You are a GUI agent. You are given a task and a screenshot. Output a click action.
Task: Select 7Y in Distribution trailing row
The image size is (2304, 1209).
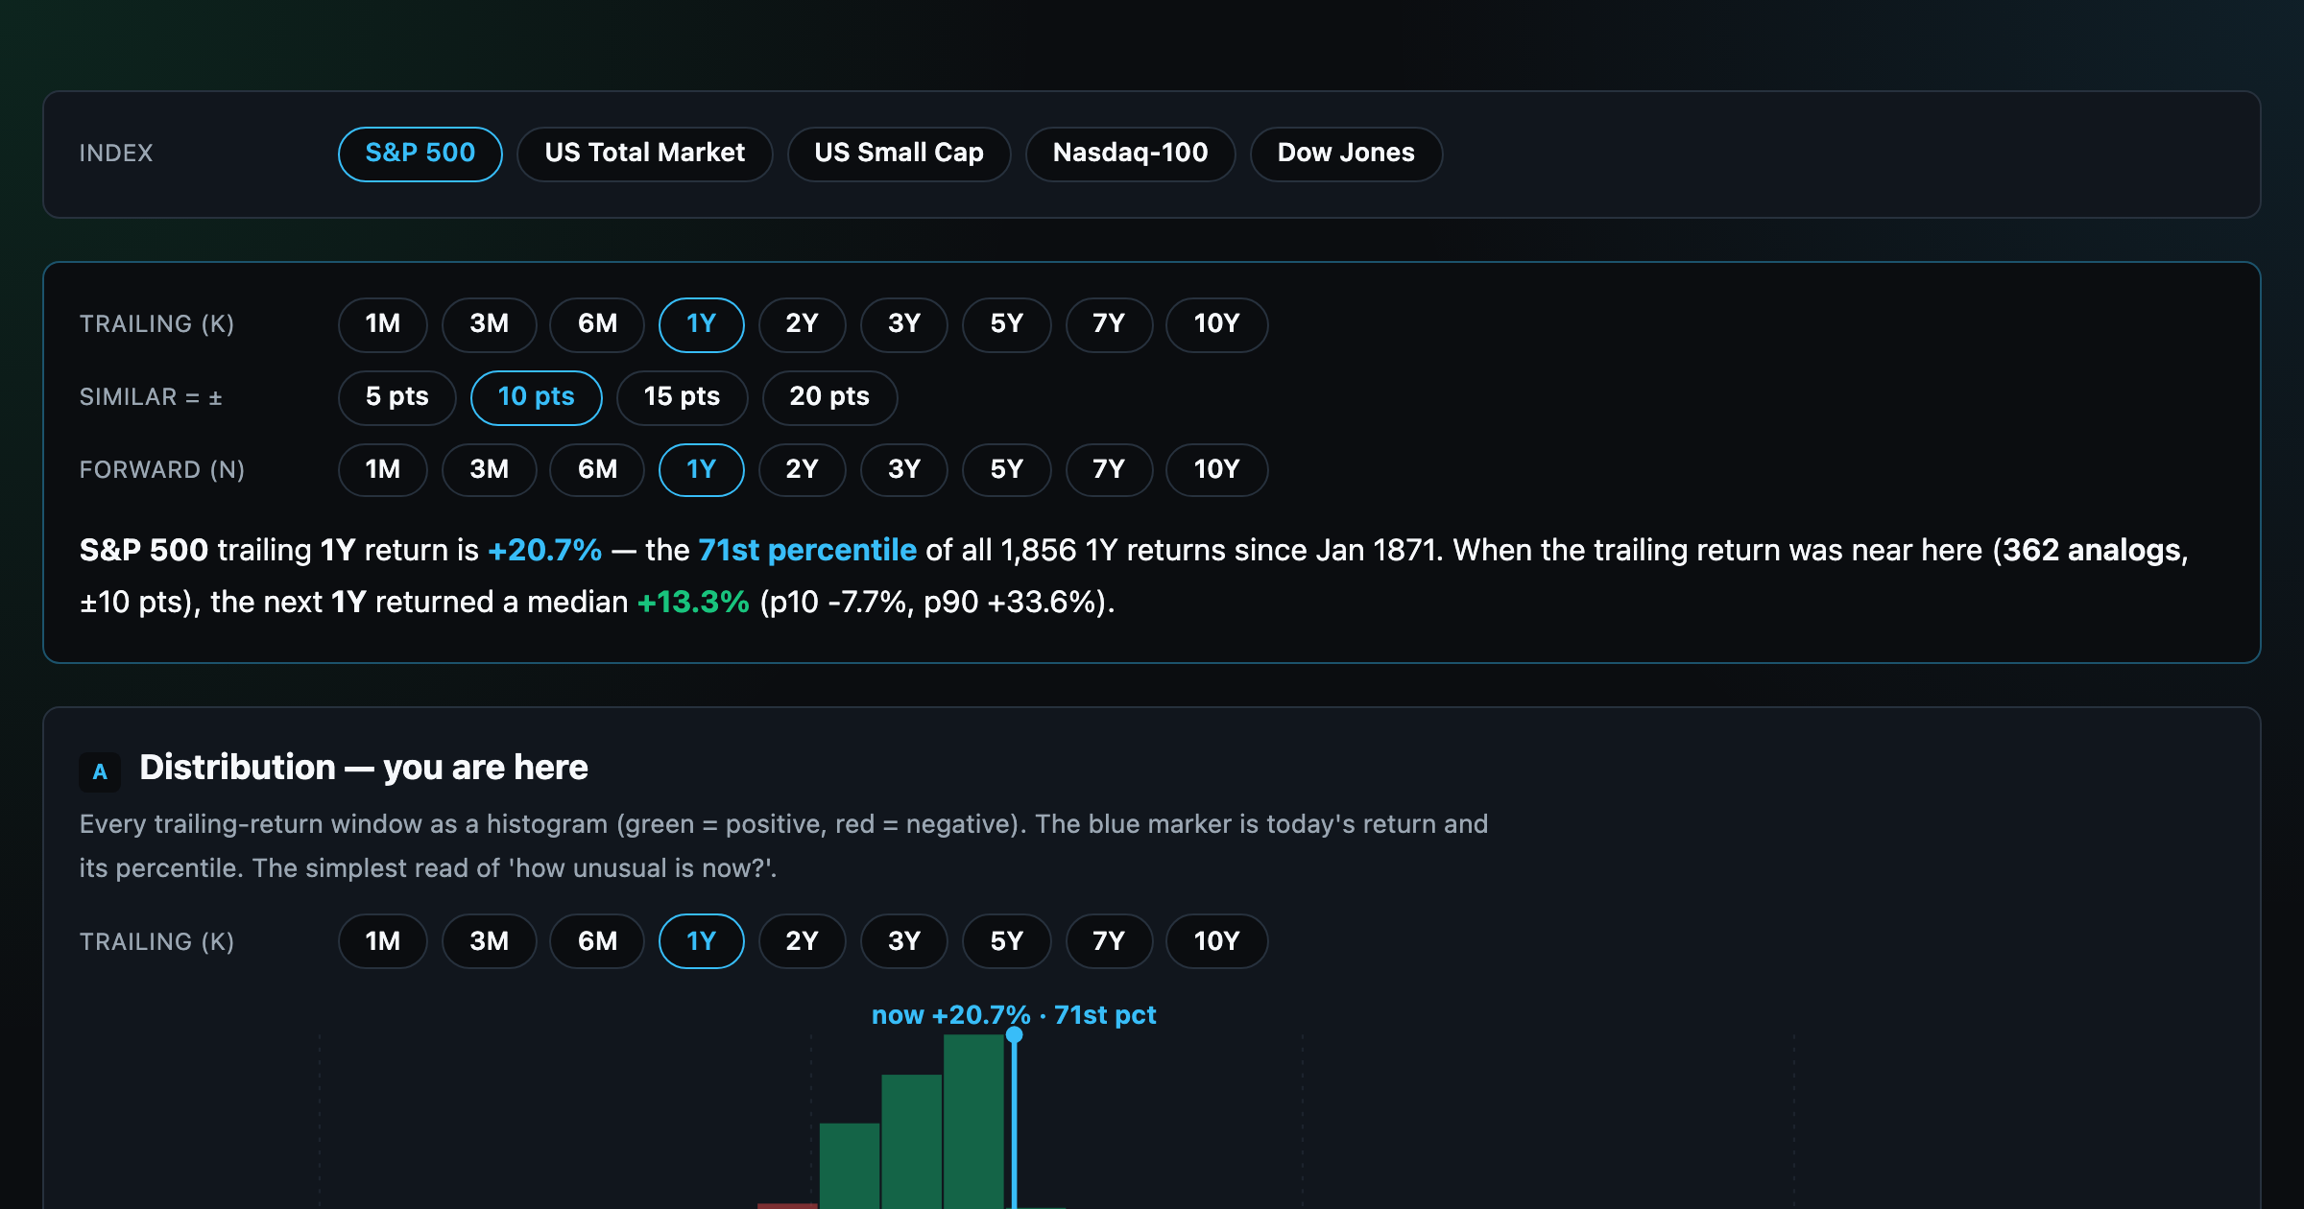1109,941
